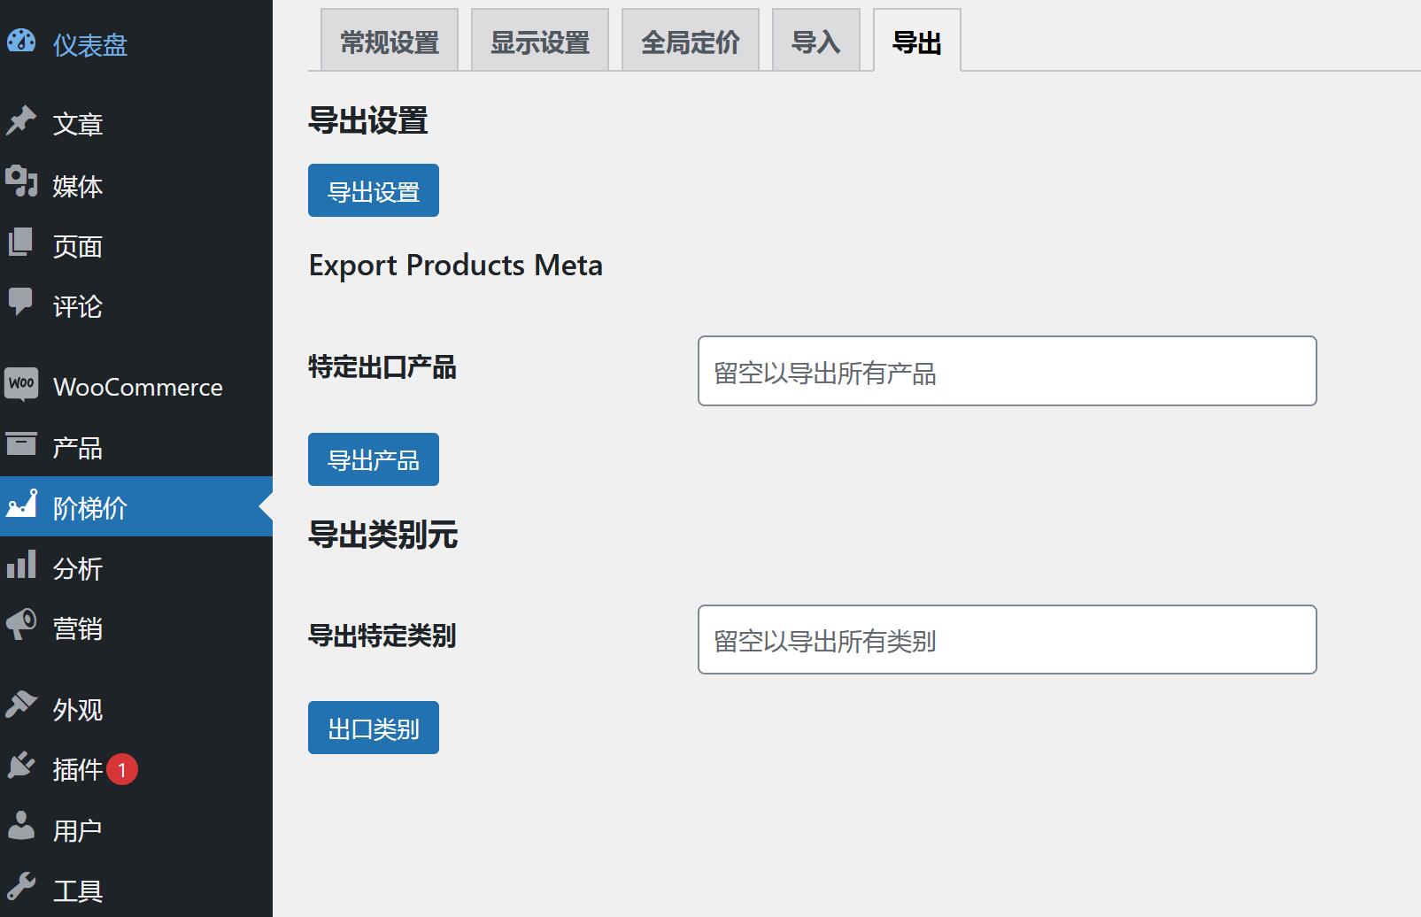Focus the 留空以导出所有产品 field

[1007, 372]
